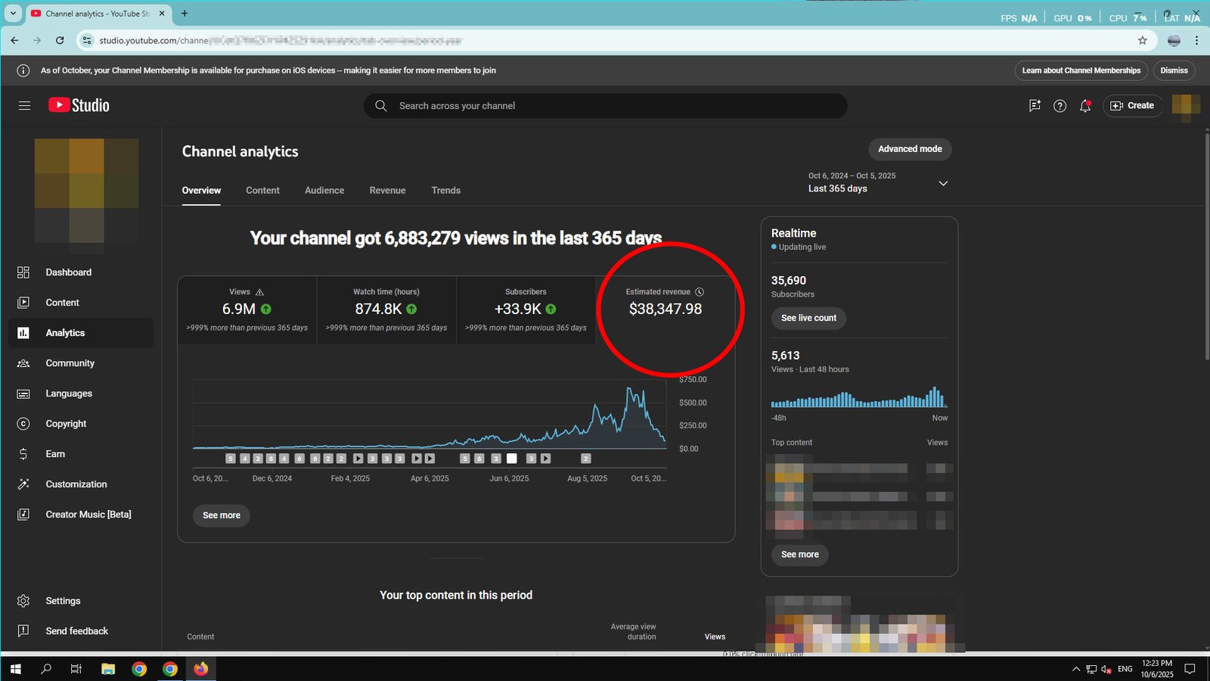Click the YouTube Studio logo

coord(77,105)
